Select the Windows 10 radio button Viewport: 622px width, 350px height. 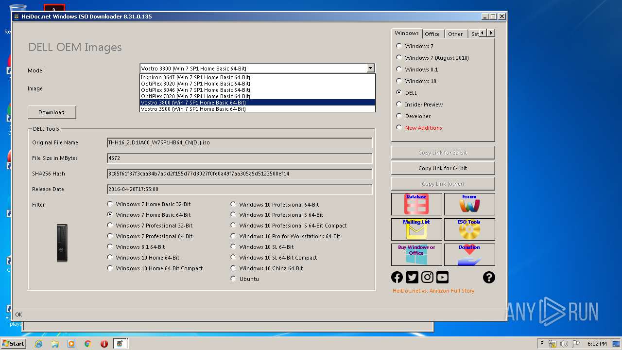pyautogui.click(x=399, y=81)
